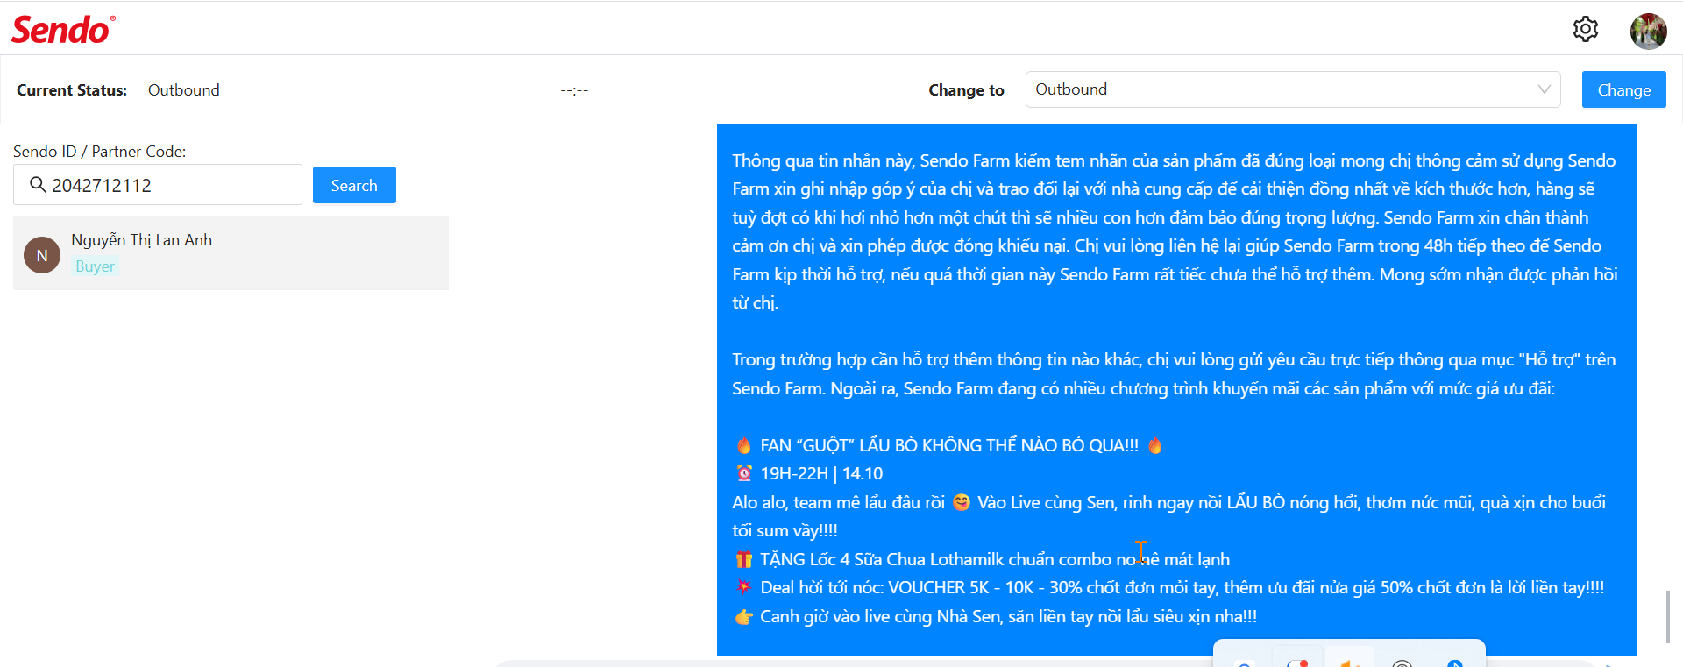Click the Sendo logo

coord(63,30)
